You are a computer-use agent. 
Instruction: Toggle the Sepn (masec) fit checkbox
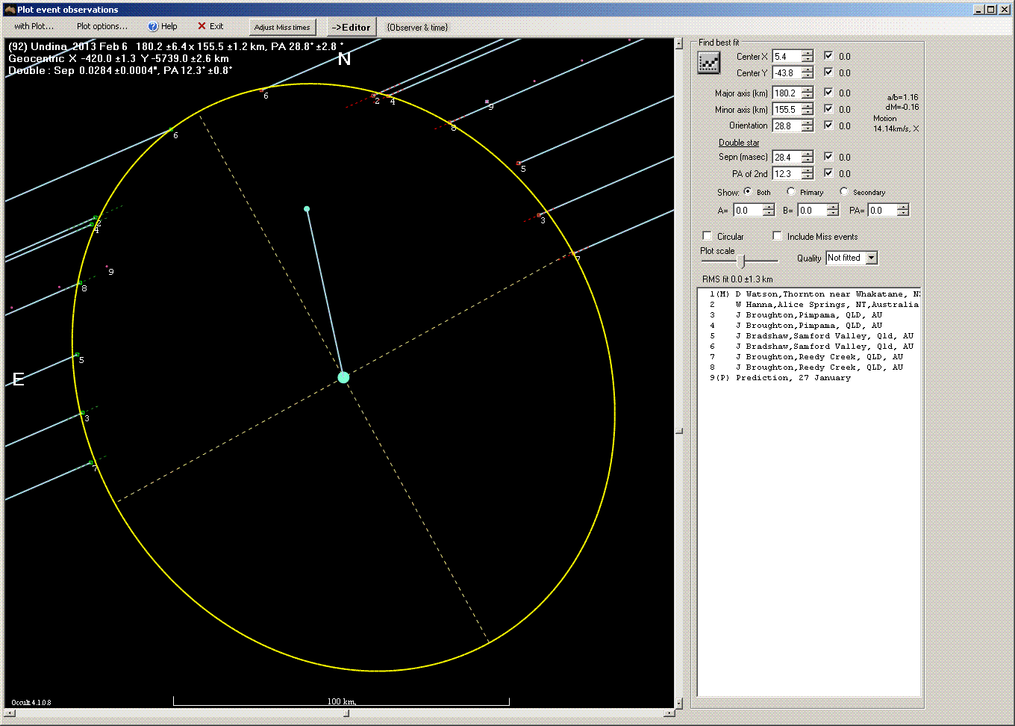pos(828,156)
